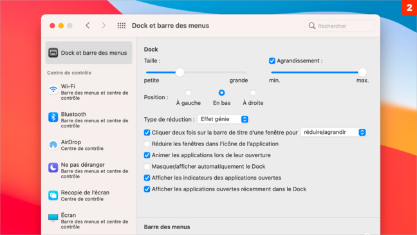Click the Agrandissement magnification slider
The height and width of the screenshot is (235, 417).
(319, 72)
